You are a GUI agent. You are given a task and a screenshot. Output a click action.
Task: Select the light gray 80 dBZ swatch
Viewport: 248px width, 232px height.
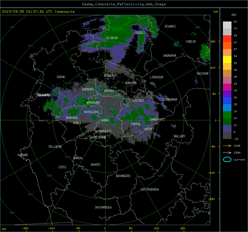pyautogui.click(x=227, y=25)
